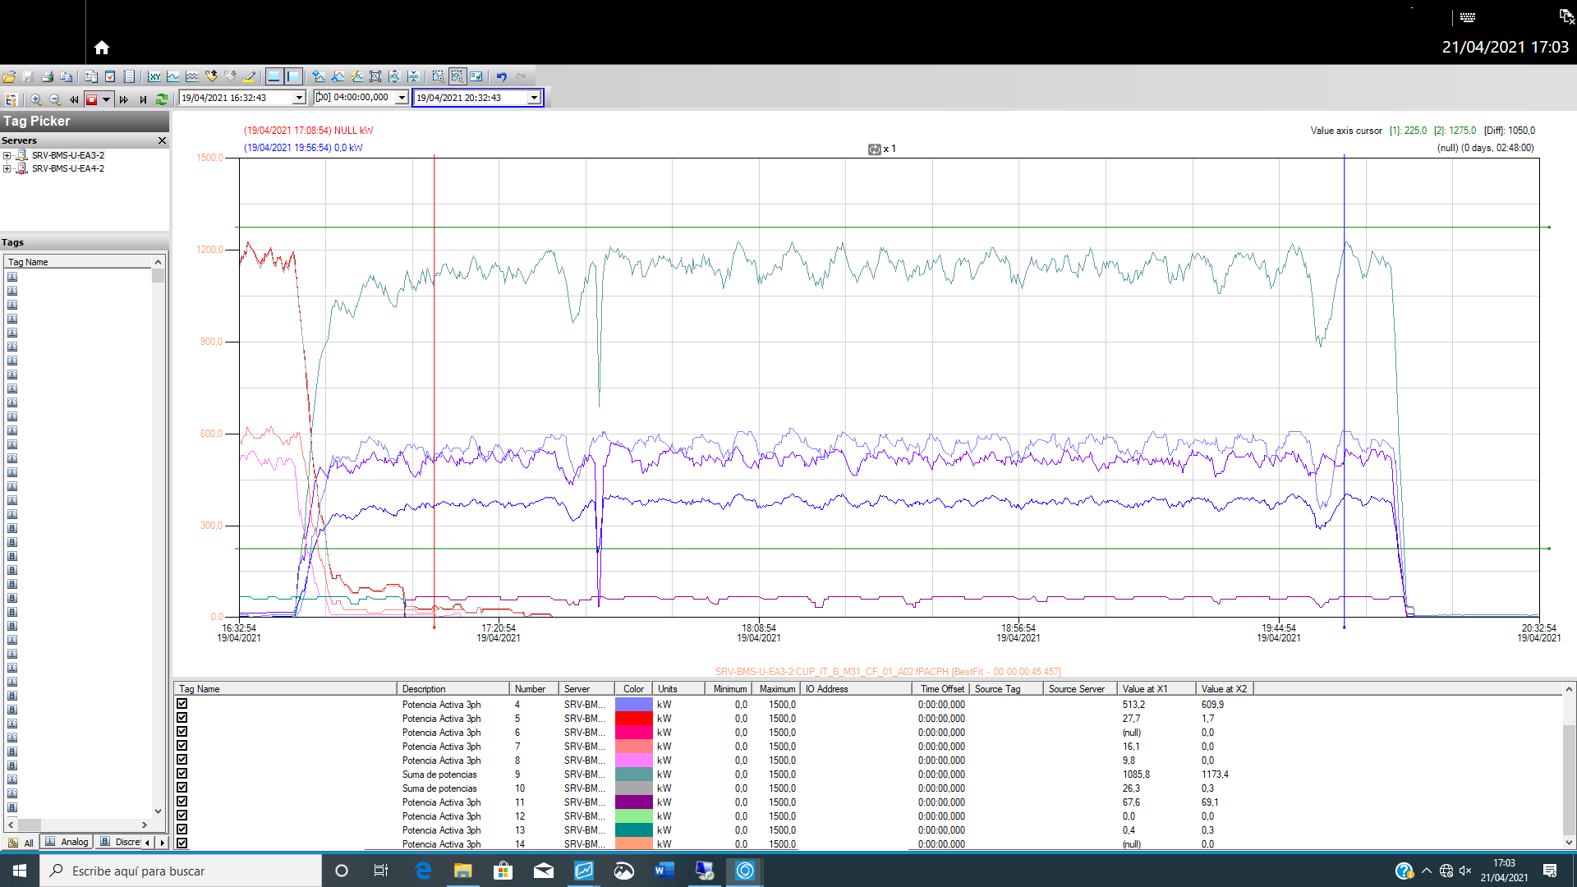Click the green refresh arrows icon
The height and width of the screenshot is (887, 1577).
[162, 99]
